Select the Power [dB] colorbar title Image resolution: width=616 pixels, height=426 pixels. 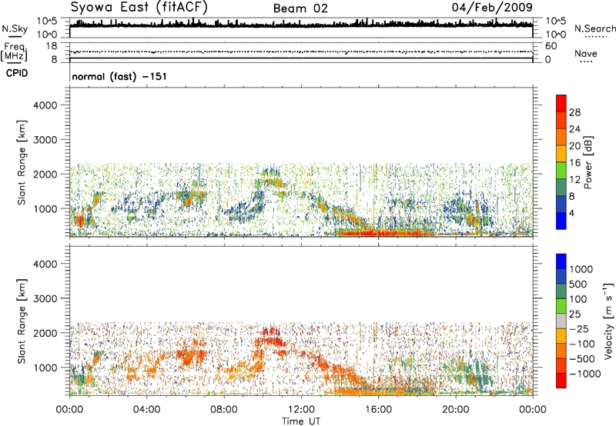point(588,162)
